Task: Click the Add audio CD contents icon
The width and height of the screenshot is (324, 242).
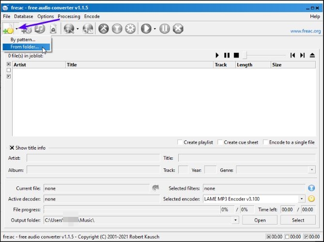Action: (27, 29)
